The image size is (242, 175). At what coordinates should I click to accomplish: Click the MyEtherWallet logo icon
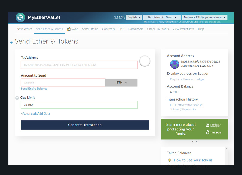(20, 17)
